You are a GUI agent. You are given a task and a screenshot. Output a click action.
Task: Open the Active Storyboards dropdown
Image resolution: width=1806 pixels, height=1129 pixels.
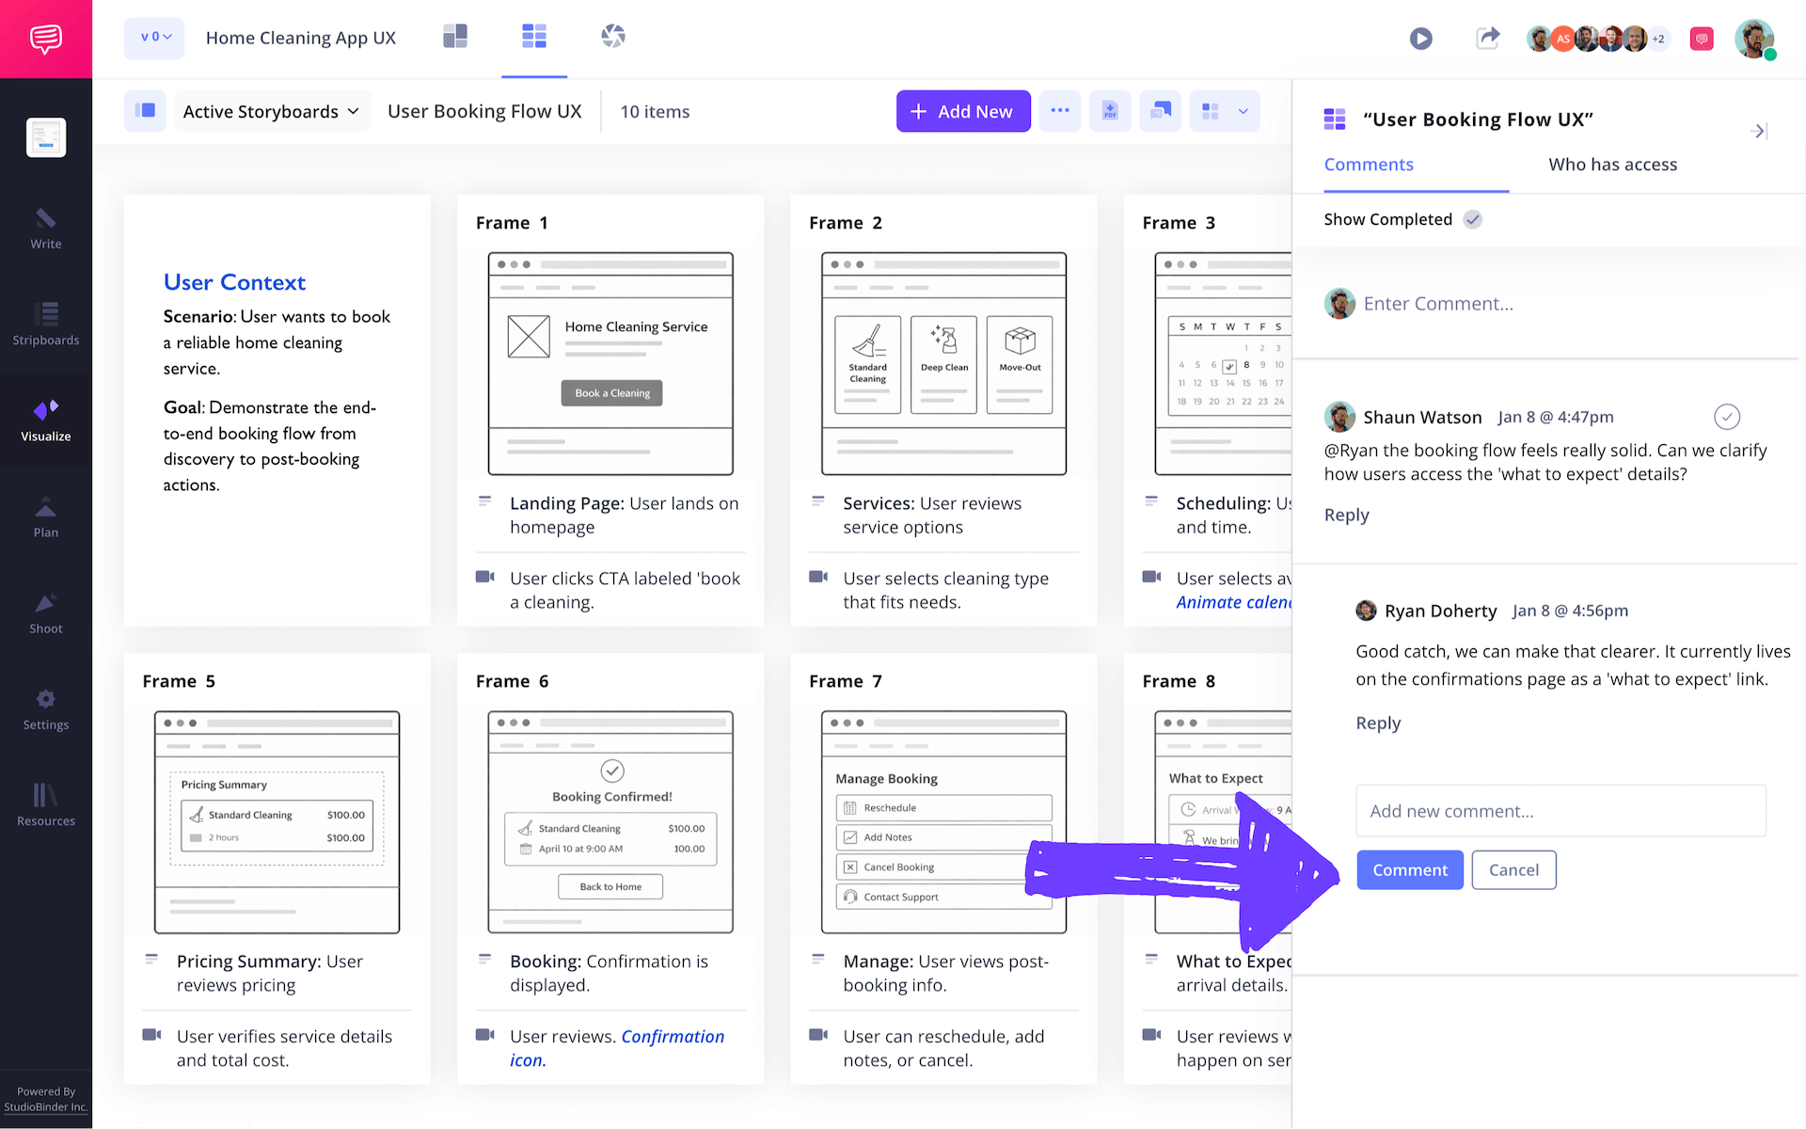click(x=272, y=111)
